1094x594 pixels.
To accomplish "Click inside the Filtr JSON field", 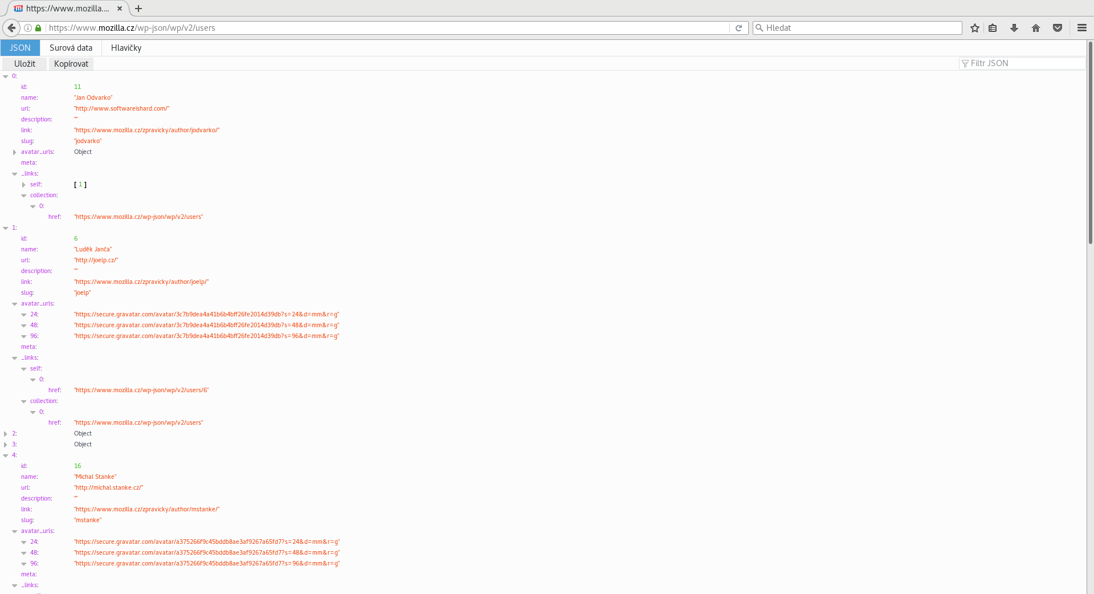I will click(x=1020, y=63).
